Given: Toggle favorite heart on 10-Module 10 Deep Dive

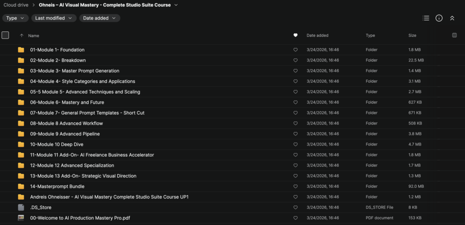Looking at the screenshot, I should click(296, 145).
